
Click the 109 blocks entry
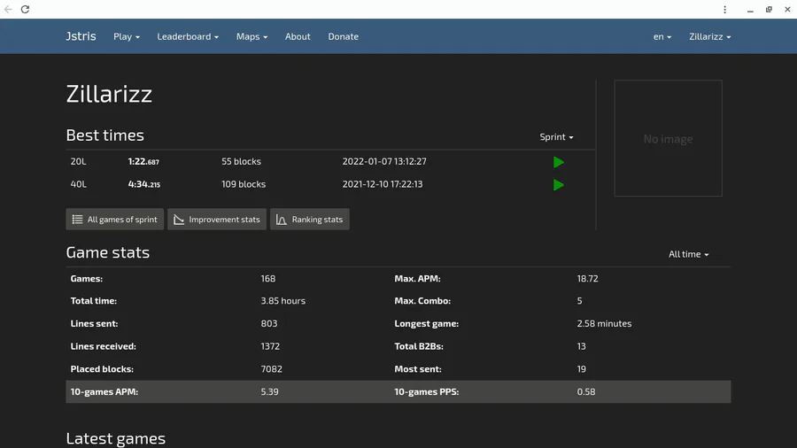[x=244, y=184]
